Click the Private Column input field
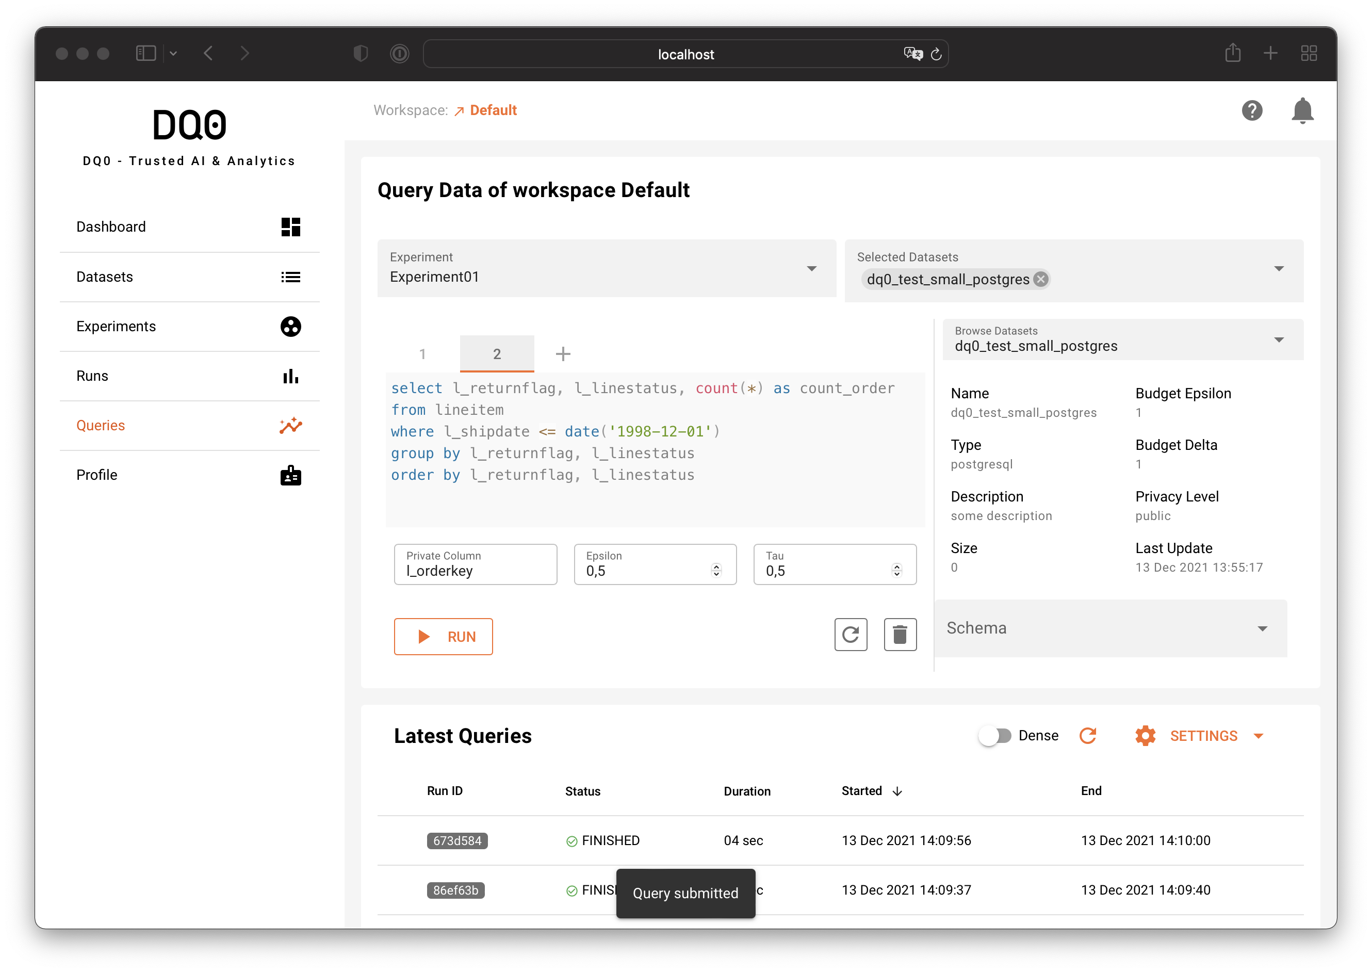Image resolution: width=1372 pixels, height=972 pixels. point(474,570)
